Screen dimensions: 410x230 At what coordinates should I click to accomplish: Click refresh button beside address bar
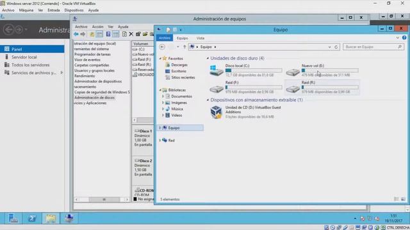click(336, 47)
